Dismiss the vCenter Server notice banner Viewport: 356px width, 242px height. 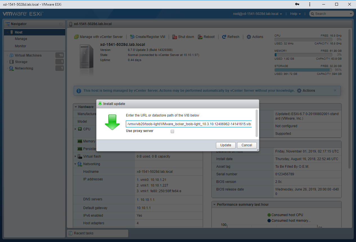tap(335, 90)
